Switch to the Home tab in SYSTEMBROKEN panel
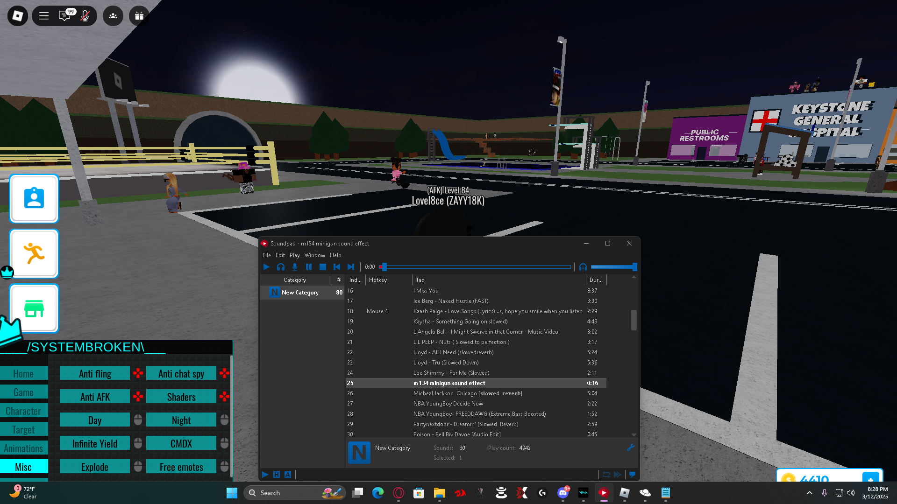The image size is (897, 504). tap(23, 373)
